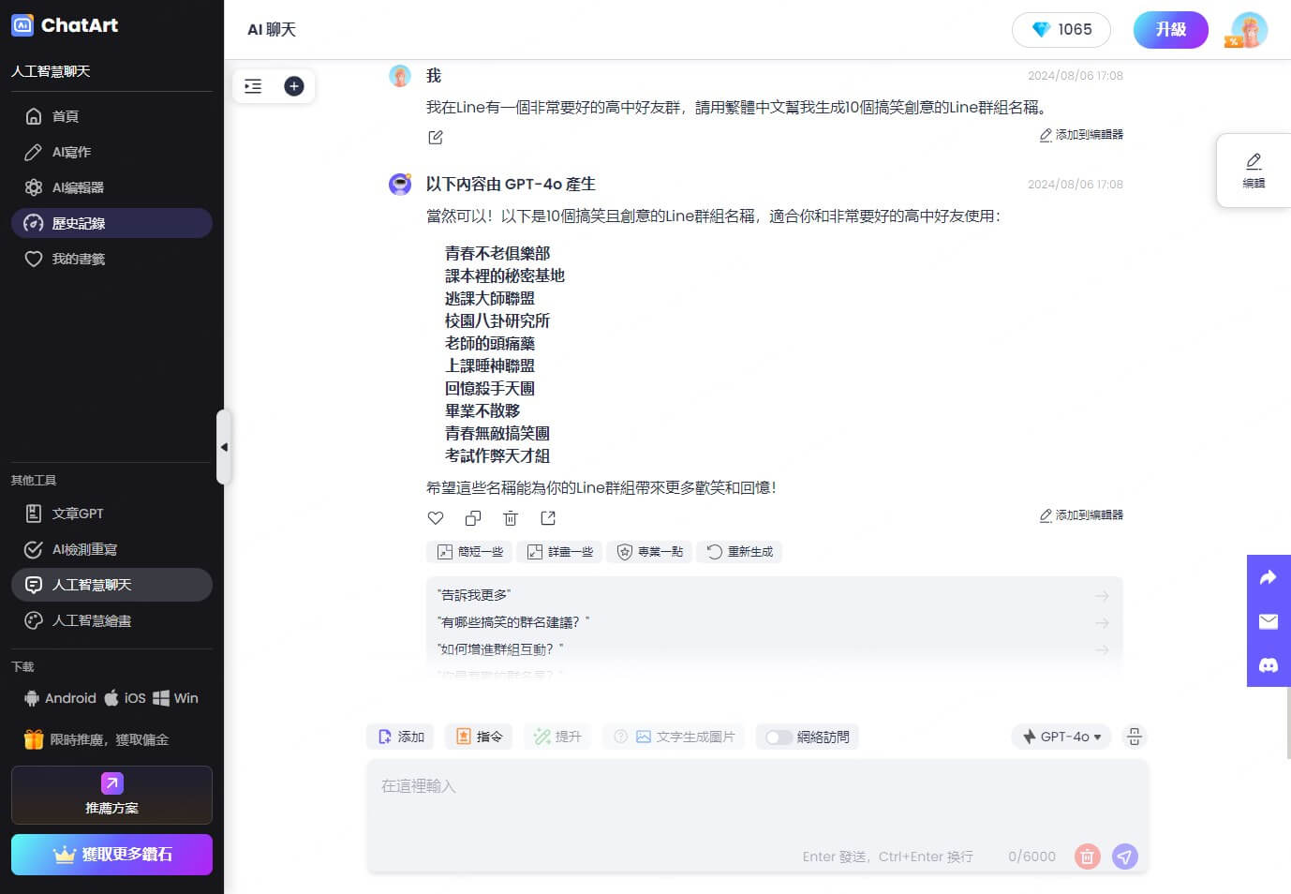
Task: Collapse the left sidebar handle
Action: 223,447
